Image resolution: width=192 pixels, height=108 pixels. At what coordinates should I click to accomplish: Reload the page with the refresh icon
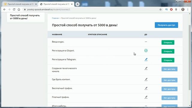click(14, 9)
